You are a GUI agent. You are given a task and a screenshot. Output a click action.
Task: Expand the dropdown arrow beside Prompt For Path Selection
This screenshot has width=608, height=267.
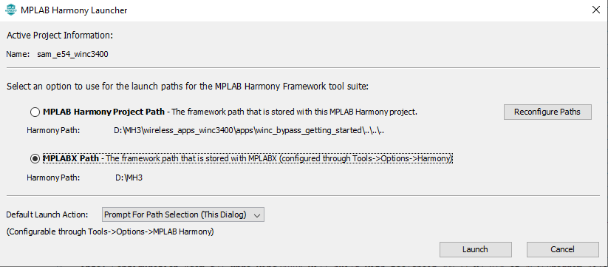click(x=256, y=214)
